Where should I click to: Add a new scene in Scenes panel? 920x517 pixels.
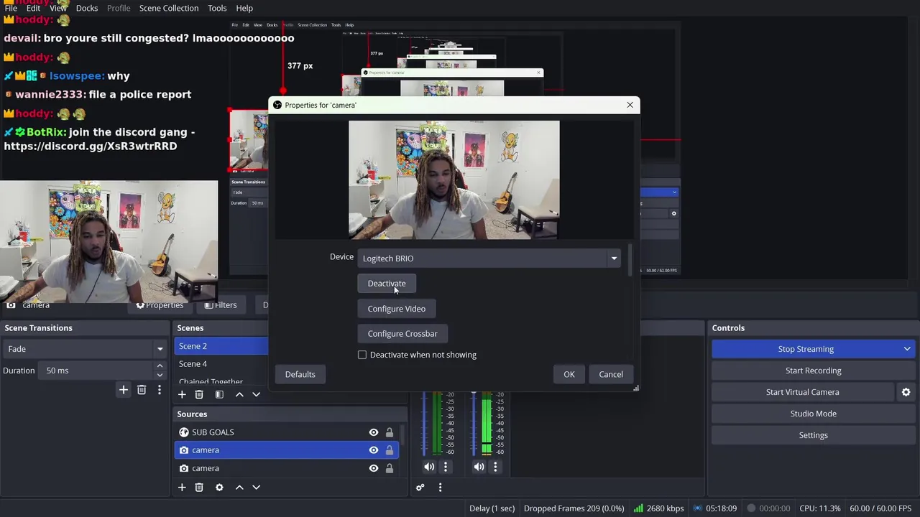[182, 394]
